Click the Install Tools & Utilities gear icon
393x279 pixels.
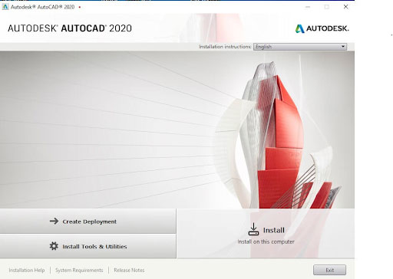tap(54, 246)
